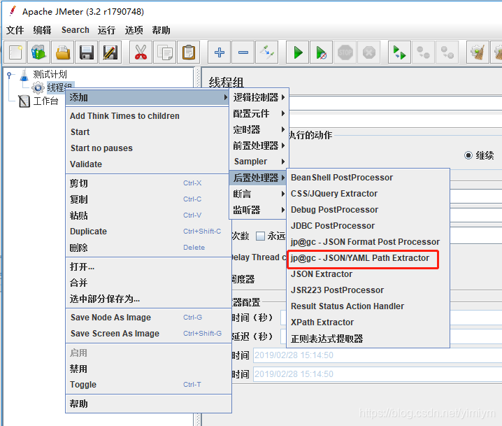Image resolution: width=502 pixels, height=426 pixels.
Task: Click Save Node As Image
Action: 148,318
